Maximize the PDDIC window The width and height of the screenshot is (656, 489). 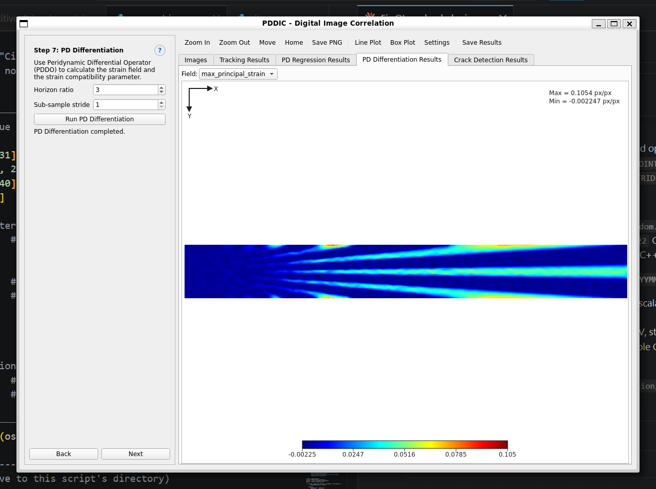[614, 24]
